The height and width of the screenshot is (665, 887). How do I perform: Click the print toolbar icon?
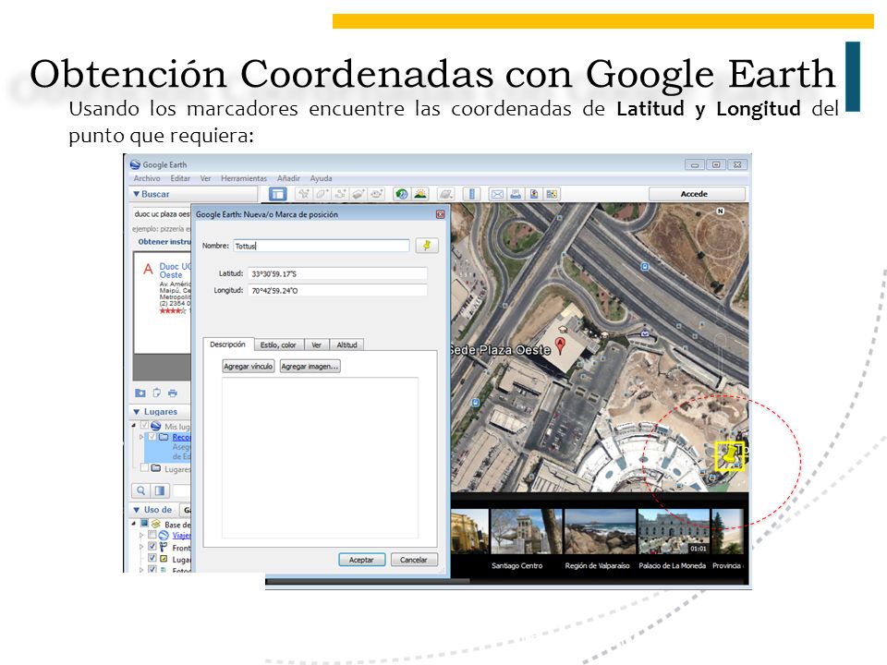click(516, 194)
